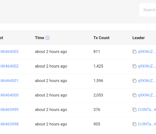The image size is (156, 134).
Task: Open leader Cr3NTa in the 905 tx row
Action: tap(147, 124)
